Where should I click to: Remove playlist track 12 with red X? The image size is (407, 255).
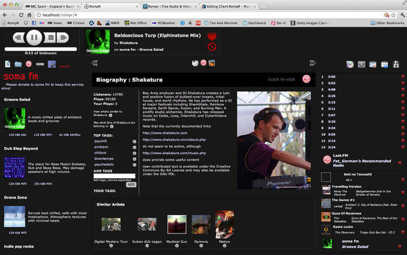403,147
